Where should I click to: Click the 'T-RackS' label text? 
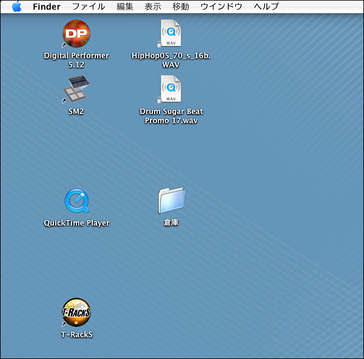coord(76,334)
